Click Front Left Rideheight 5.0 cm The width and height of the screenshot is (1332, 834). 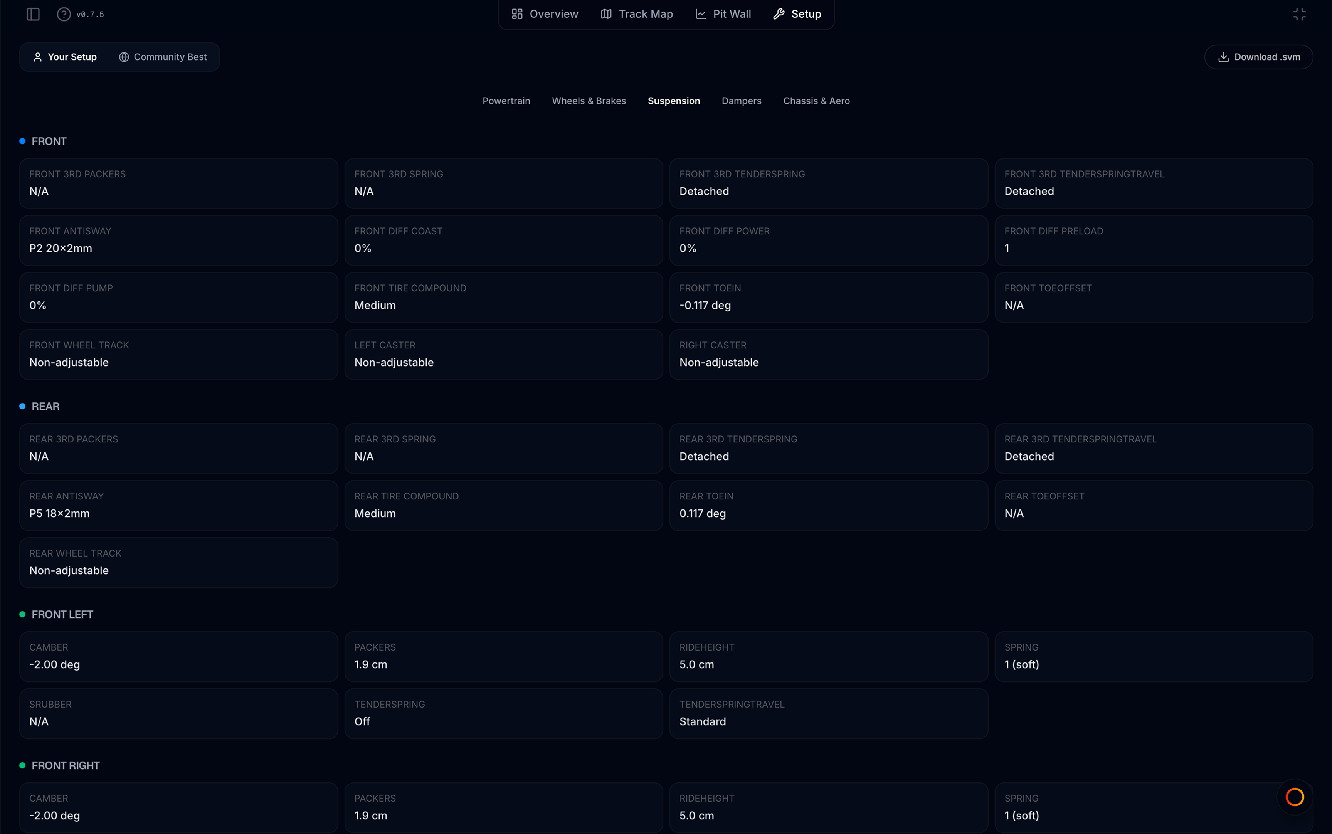[x=828, y=657]
